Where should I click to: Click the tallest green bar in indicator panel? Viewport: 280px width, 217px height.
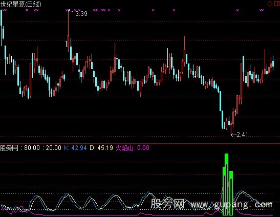(226, 184)
